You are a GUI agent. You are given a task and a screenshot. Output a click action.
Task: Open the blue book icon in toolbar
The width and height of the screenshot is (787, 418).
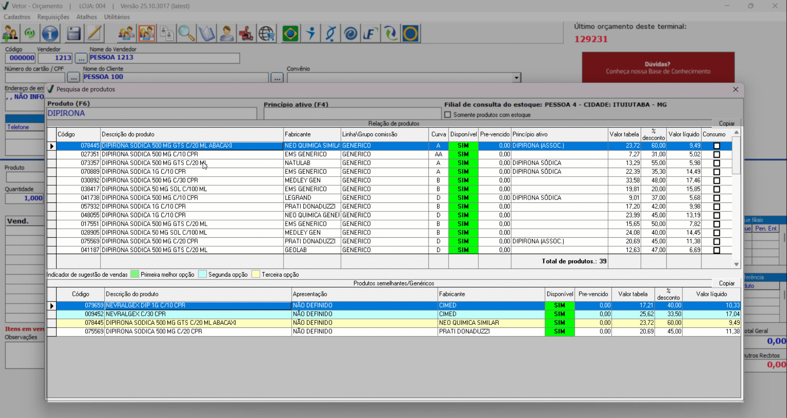coord(206,34)
